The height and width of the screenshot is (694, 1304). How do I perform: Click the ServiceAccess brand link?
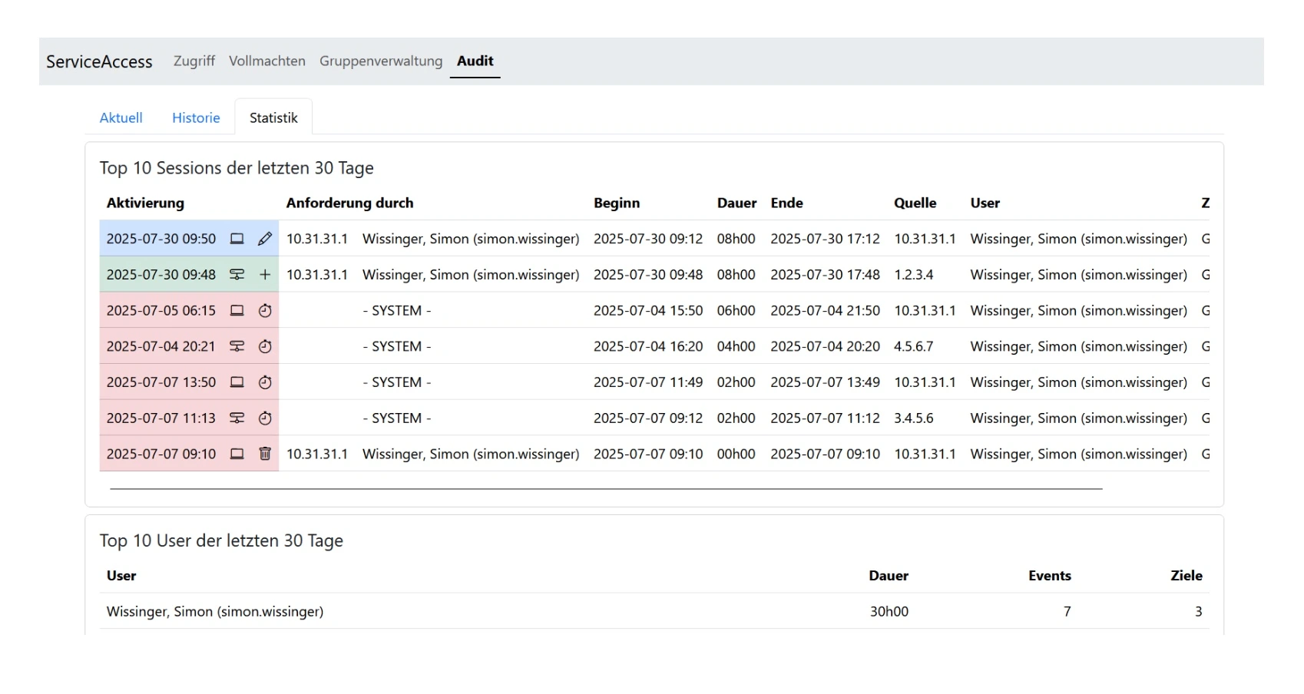[99, 61]
